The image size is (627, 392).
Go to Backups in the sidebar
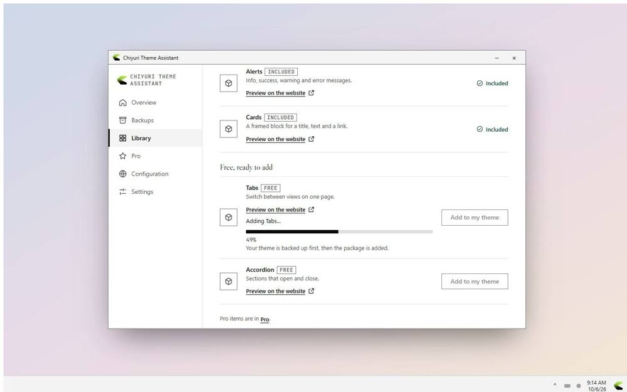click(155, 120)
